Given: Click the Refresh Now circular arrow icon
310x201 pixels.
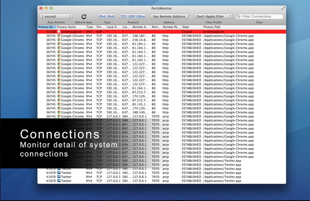Looking at the screenshot, I should (84, 16).
